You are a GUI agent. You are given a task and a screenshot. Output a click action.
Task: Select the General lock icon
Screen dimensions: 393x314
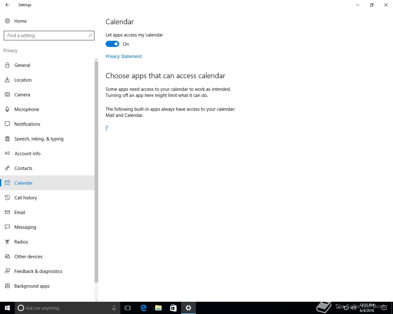(x=7, y=65)
